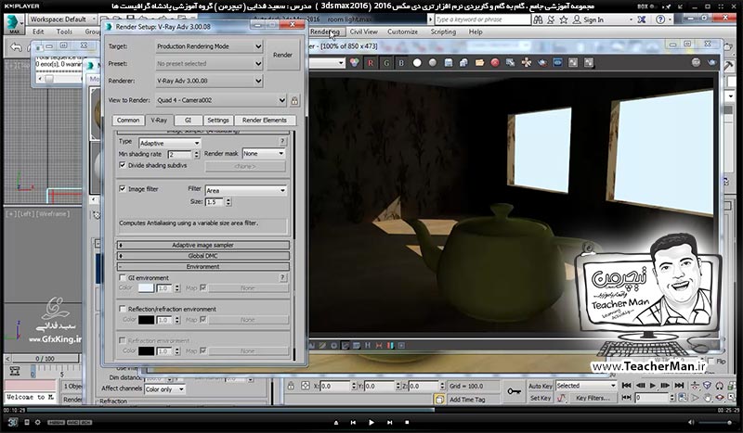743x433 pixels.
Task: Click yellow cube icon beside Add Time Tag
Action: 439,400
